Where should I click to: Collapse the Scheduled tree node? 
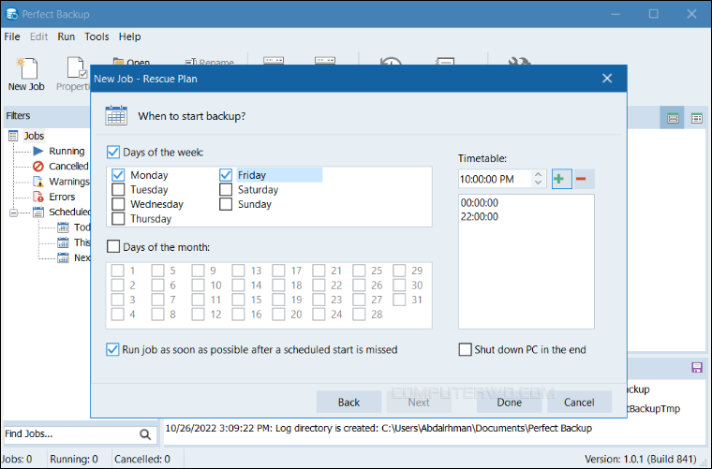(x=14, y=213)
